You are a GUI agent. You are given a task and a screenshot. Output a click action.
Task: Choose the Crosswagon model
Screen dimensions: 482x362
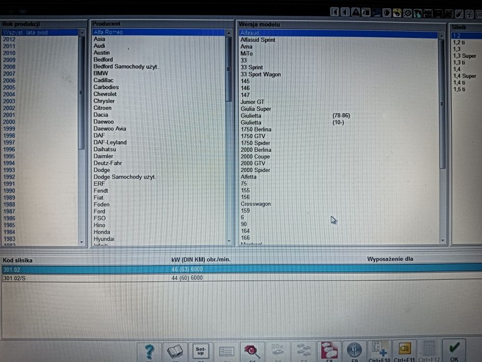click(256, 204)
